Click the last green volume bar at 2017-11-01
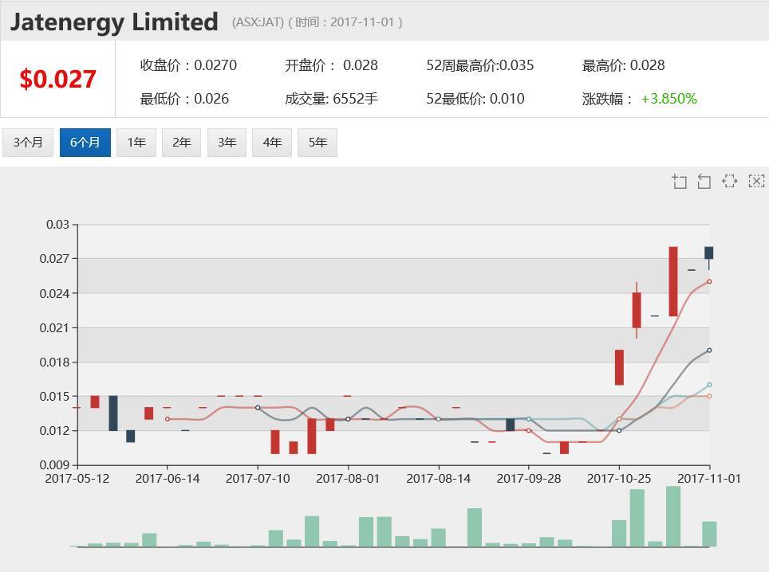This screenshot has width=769, height=572. tap(709, 534)
